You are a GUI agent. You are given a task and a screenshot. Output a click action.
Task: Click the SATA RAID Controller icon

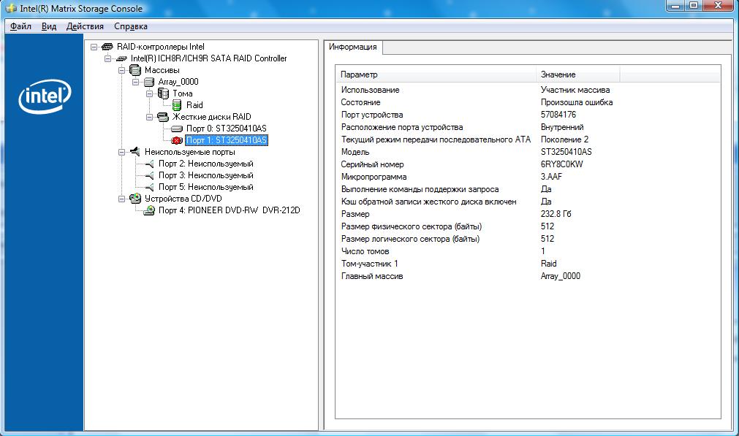tap(121, 58)
